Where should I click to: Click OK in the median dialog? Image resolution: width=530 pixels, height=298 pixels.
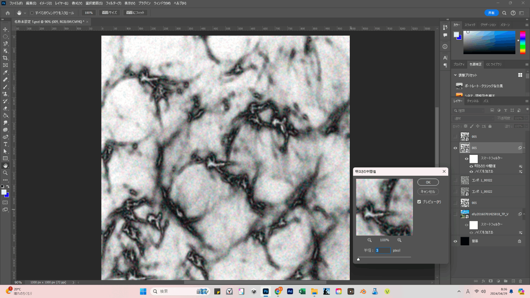point(428,182)
